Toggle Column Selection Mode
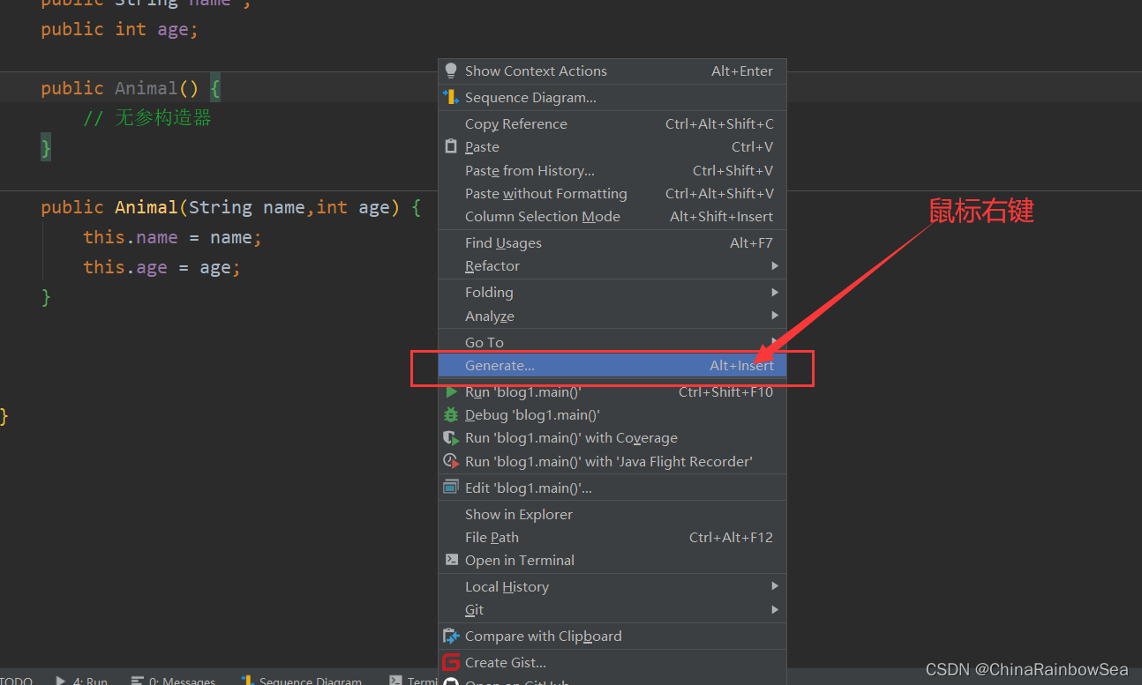The image size is (1142, 685). [612, 216]
